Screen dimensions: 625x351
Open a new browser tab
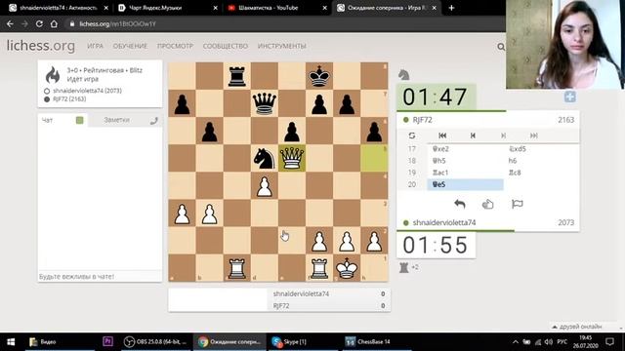click(451, 8)
